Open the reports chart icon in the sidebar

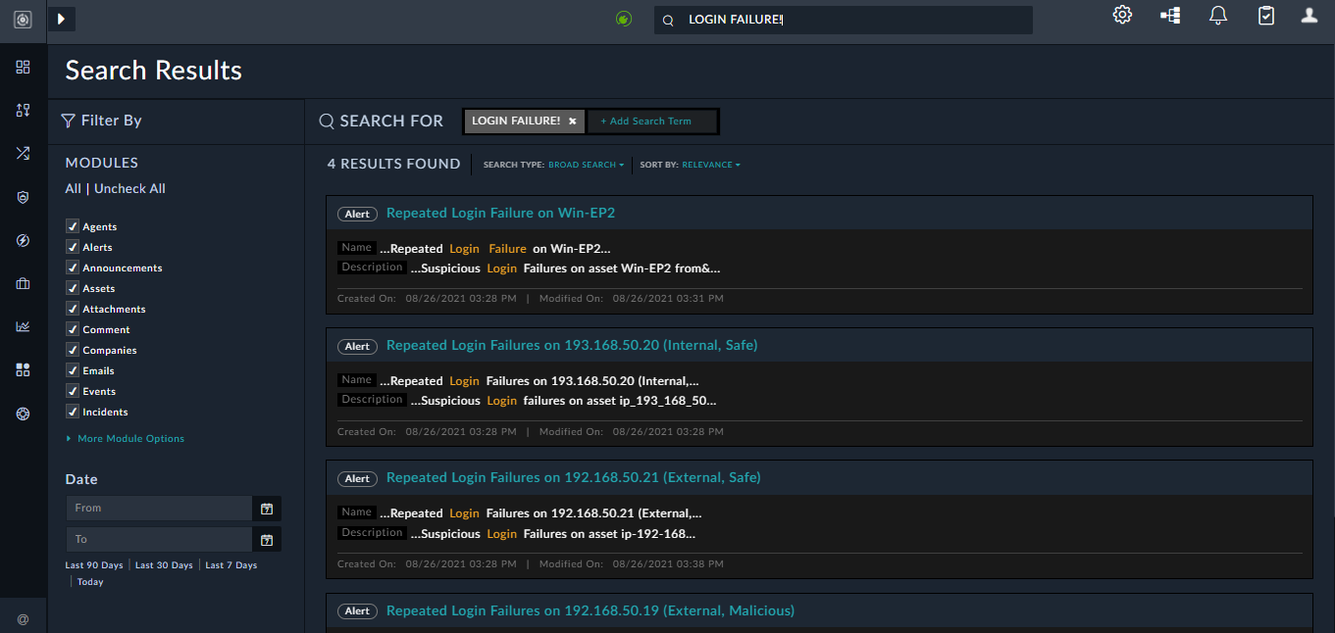pos(23,326)
